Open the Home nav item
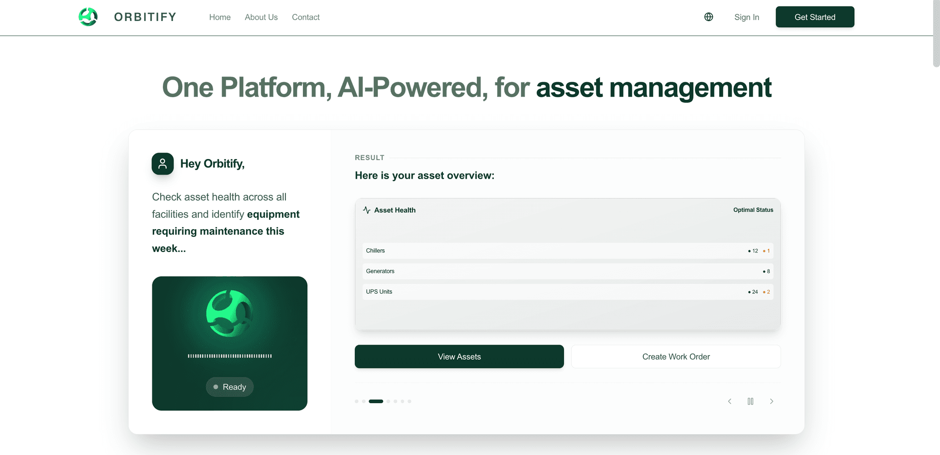 pyautogui.click(x=220, y=17)
